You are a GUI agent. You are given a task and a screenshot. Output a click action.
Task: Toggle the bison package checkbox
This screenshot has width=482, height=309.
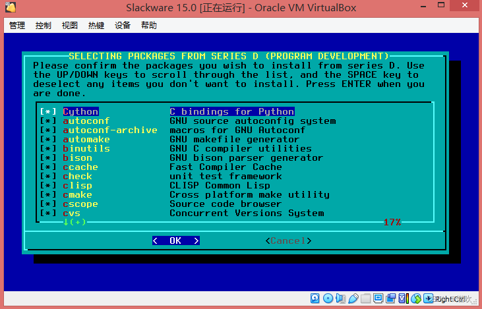[48, 157]
